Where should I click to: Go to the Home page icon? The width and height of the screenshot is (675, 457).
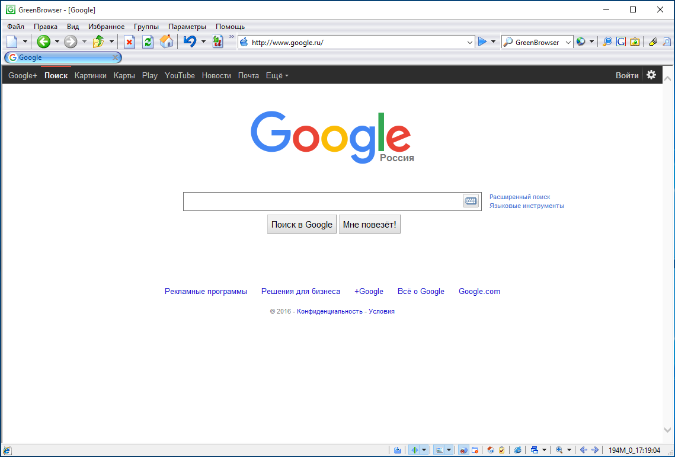pyautogui.click(x=166, y=41)
